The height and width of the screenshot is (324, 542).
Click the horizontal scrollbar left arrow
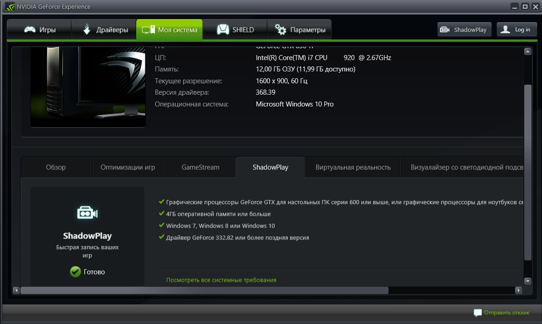click(16, 290)
